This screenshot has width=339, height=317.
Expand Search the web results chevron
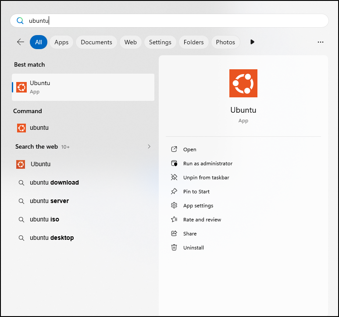pos(149,146)
